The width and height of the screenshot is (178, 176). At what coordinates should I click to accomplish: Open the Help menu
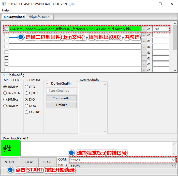[5, 10]
